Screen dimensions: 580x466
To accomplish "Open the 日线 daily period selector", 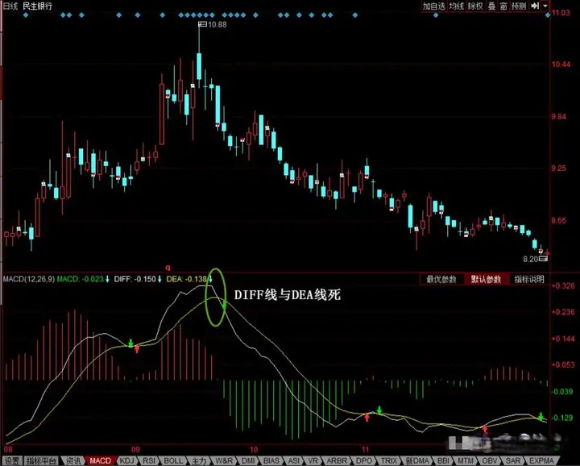I will 10,6.
